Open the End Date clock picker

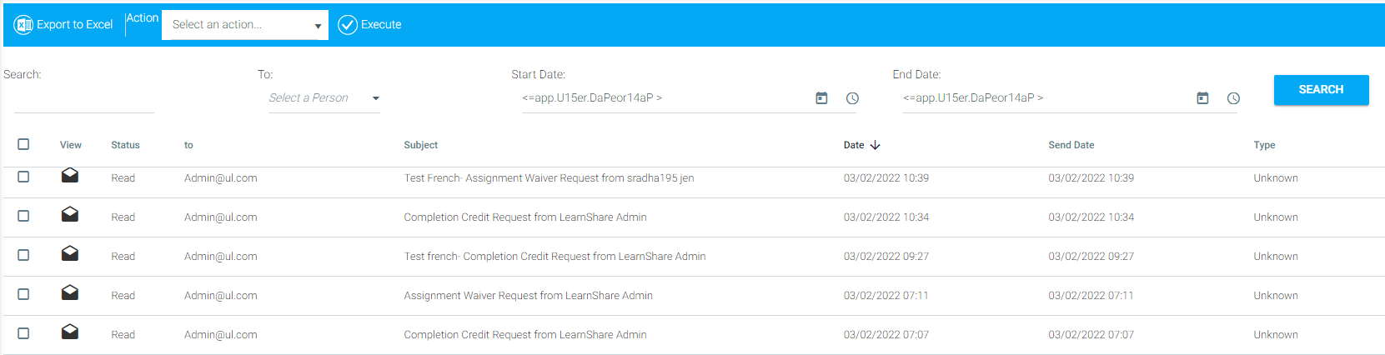click(1233, 98)
